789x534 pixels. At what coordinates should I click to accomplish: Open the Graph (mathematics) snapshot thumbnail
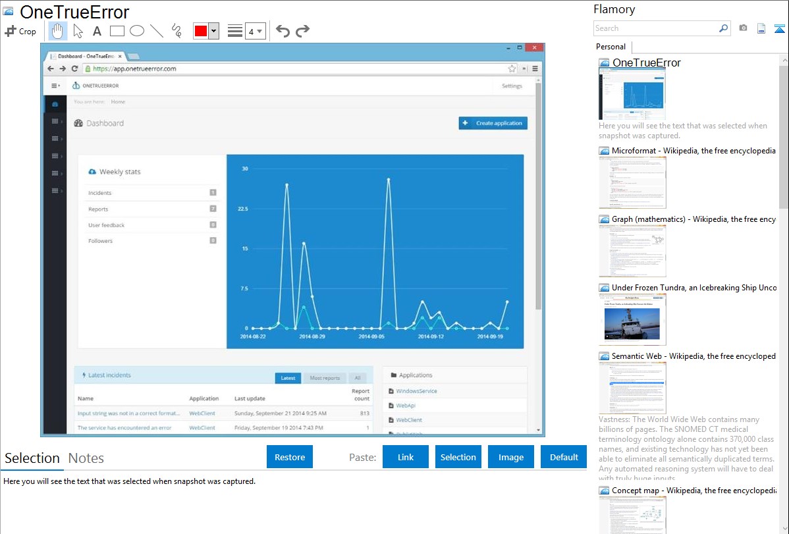pyautogui.click(x=632, y=251)
